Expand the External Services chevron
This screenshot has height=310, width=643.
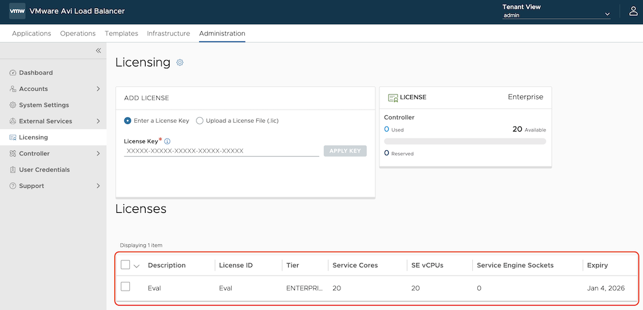pos(99,121)
